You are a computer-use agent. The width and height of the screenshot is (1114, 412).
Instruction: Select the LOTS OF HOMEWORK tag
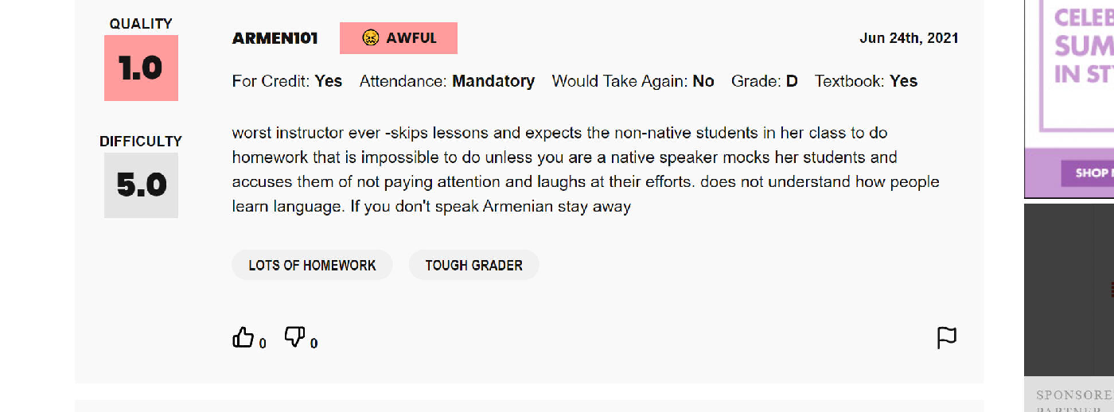(x=312, y=265)
